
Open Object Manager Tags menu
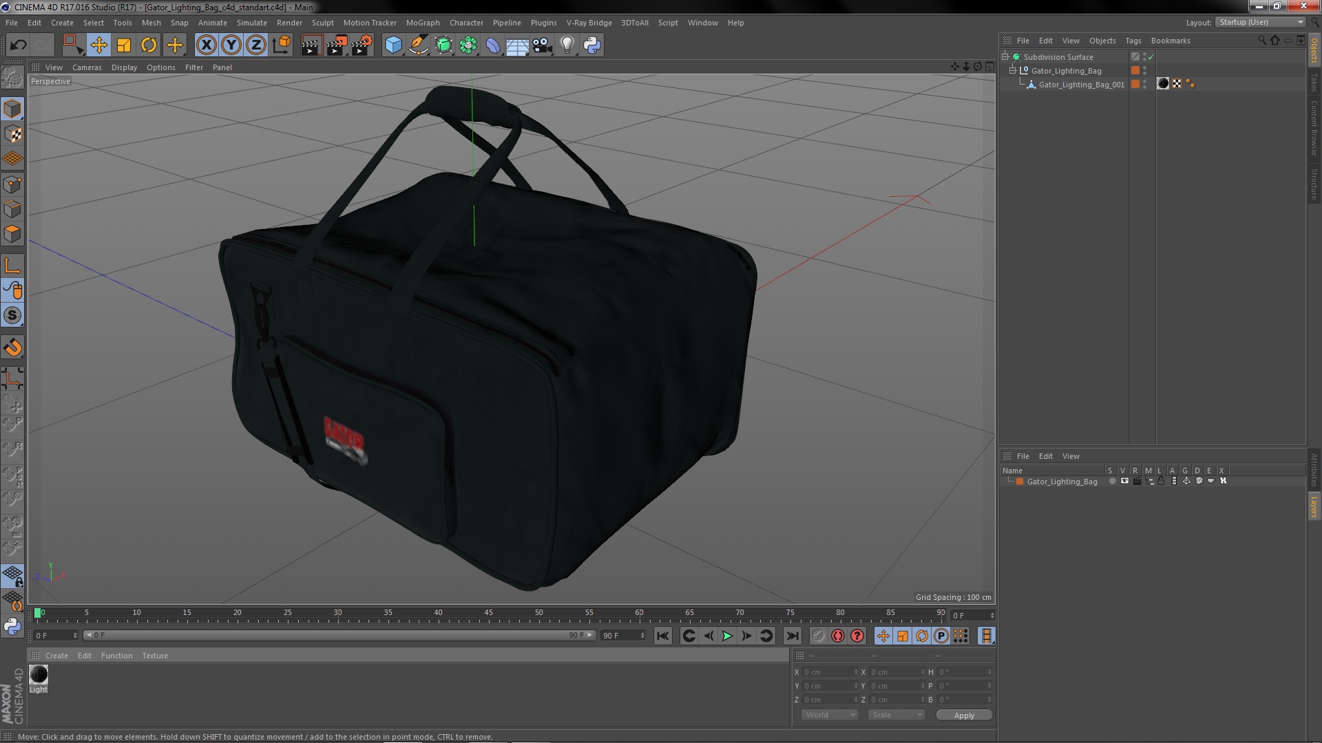1133,41
